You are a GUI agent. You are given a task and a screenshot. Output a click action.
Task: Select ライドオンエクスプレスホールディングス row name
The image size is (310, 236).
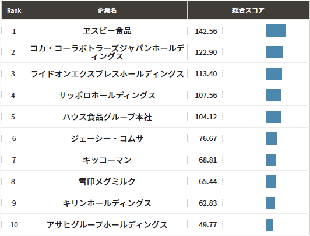(107, 74)
